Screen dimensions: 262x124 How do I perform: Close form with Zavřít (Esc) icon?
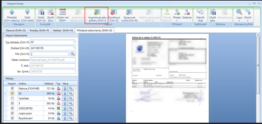pos(50,15)
